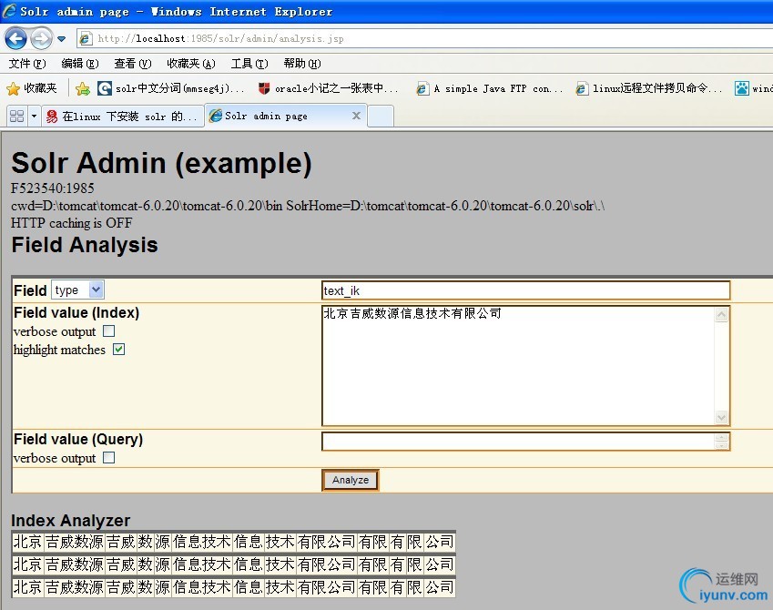
Task: Toggle verbose output checkbox under Index
Action: coord(109,330)
